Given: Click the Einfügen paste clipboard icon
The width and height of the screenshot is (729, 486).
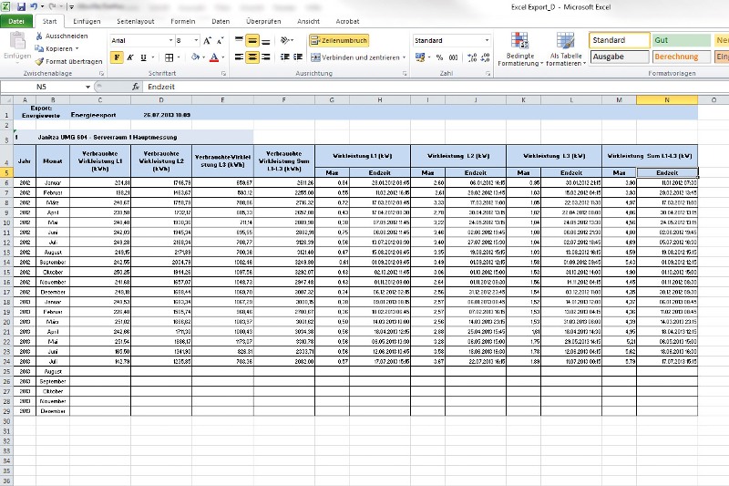Looking at the screenshot, I should point(17,41).
